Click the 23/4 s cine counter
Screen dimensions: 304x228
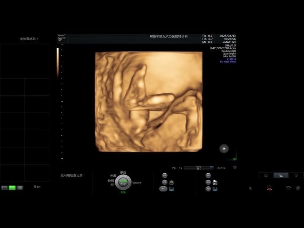coord(221,168)
